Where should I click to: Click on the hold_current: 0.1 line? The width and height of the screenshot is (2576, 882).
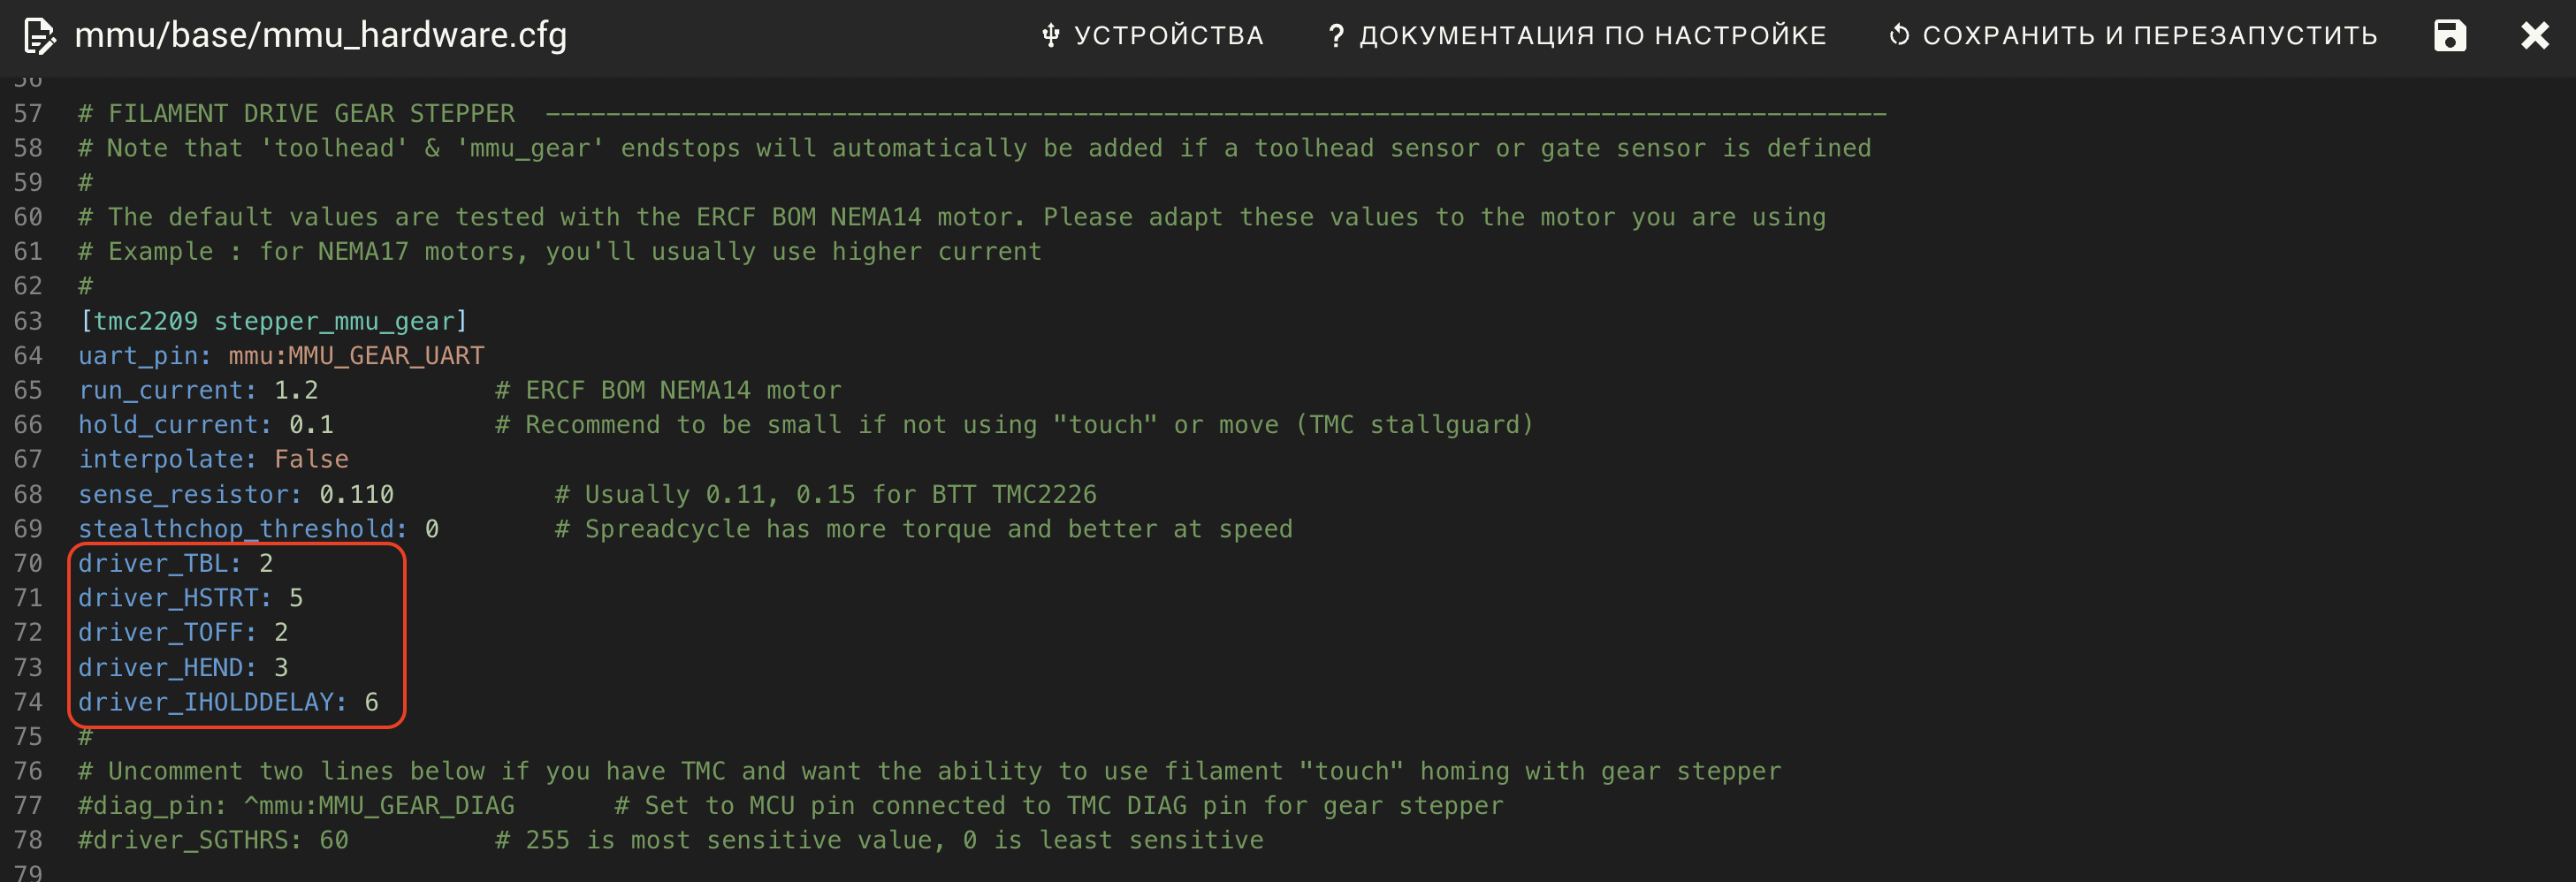(206, 425)
